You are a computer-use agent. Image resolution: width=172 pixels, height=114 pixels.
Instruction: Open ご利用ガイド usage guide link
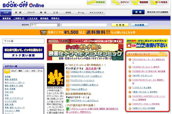click(x=19, y=18)
